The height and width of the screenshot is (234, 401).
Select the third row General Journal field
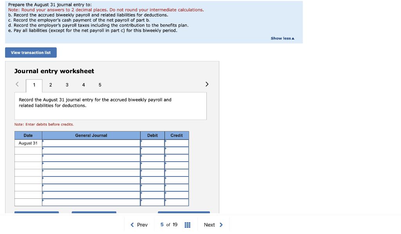[91, 158]
